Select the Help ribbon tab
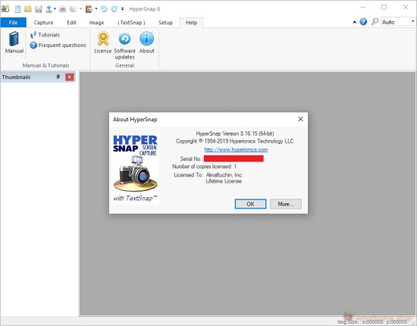Screen dimensions: 417x326 [x=191, y=23]
